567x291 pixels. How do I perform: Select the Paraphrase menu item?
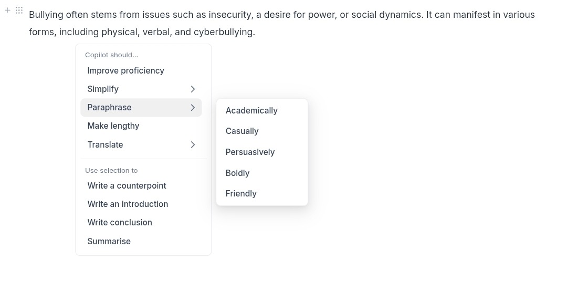(x=141, y=108)
